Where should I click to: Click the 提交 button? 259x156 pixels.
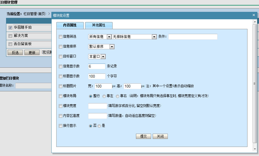coord(144,136)
